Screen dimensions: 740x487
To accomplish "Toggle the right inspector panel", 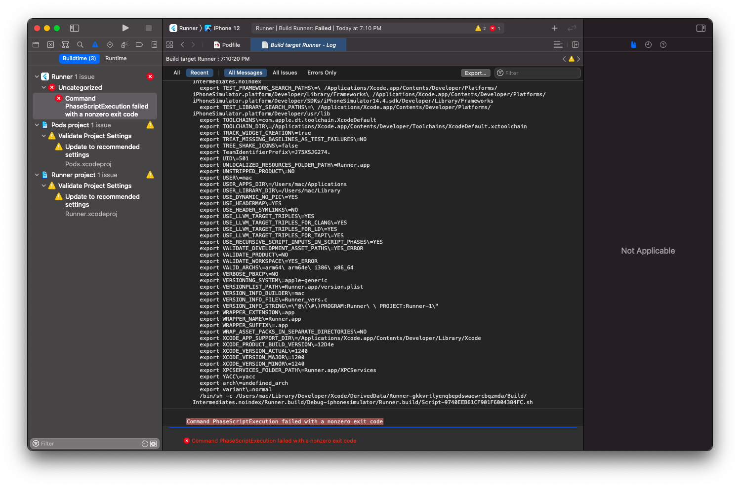I will click(x=700, y=28).
